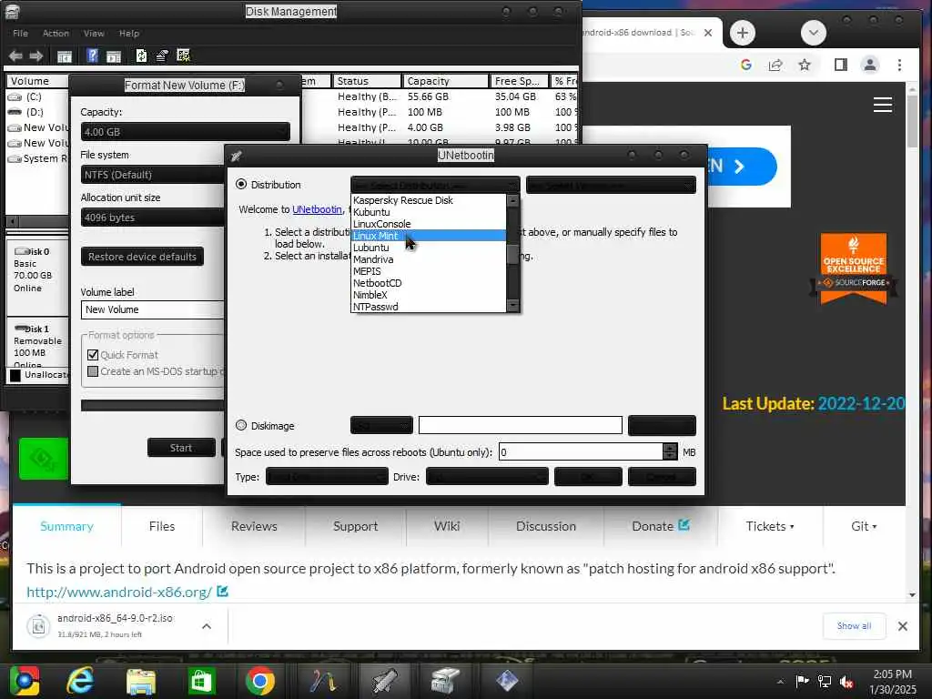
Task: Click the Back arrow in Disk Management toolbar
Action: (15, 56)
